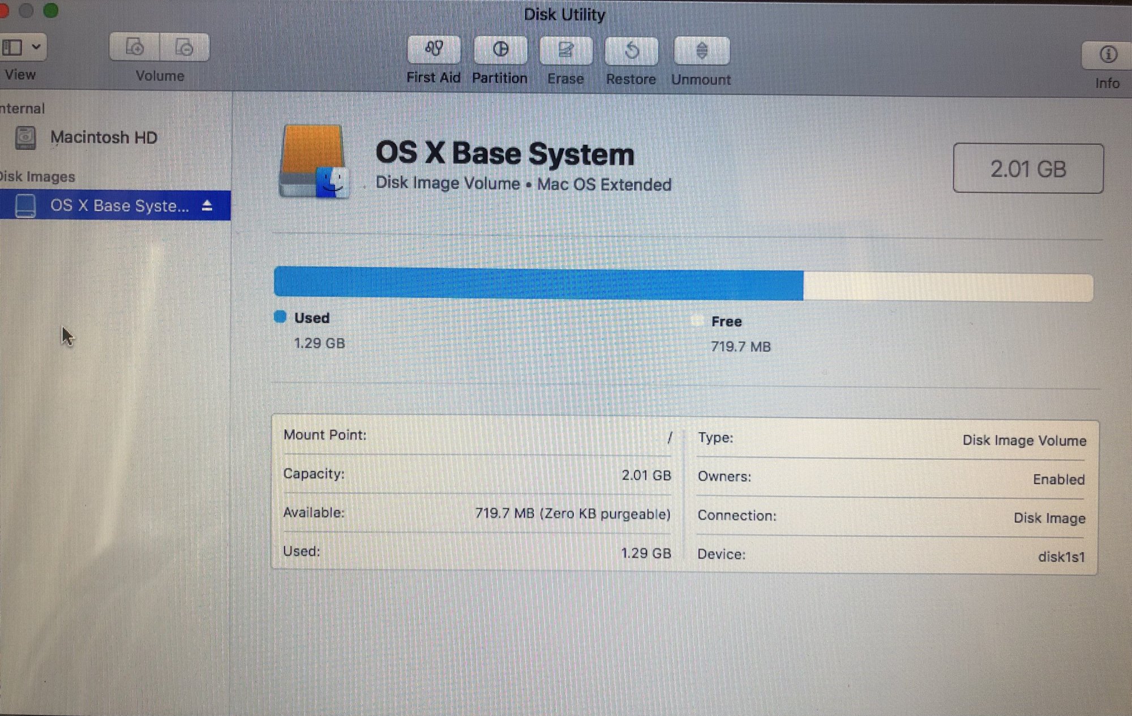Eject OS X Base System disk image

[x=207, y=205]
